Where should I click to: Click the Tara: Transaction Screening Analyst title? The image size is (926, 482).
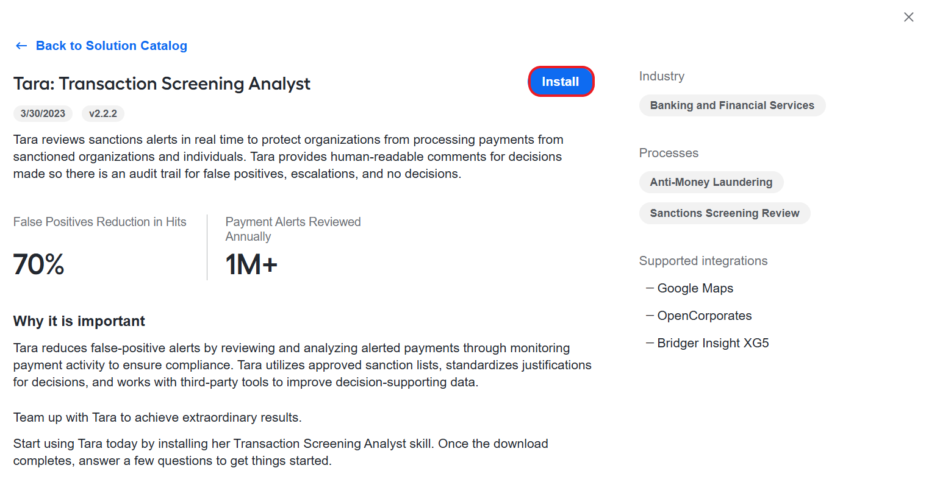click(x=162, y=83)
